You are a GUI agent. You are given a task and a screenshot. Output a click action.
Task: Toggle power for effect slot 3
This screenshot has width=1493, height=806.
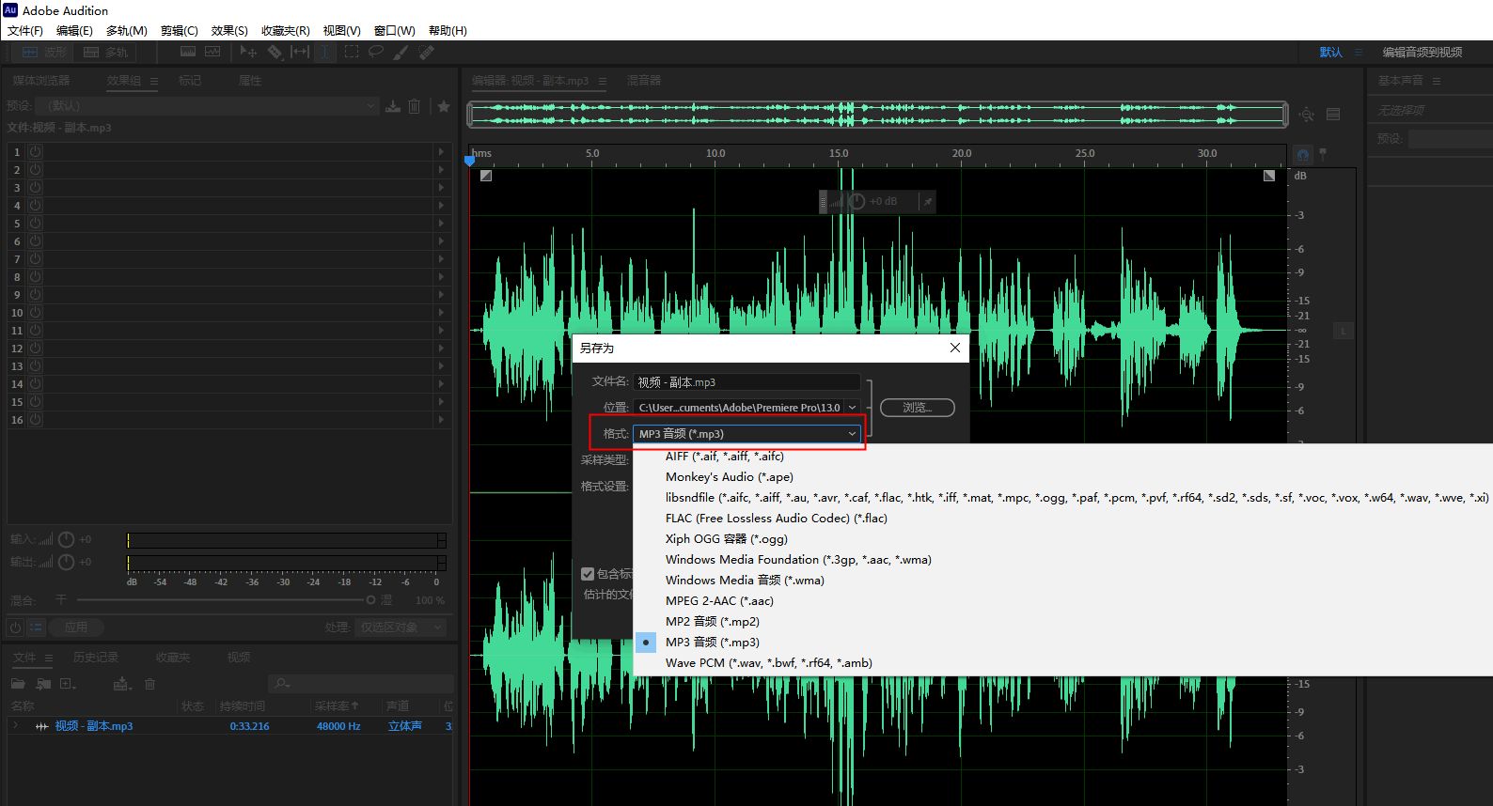[x=35, y=187]
